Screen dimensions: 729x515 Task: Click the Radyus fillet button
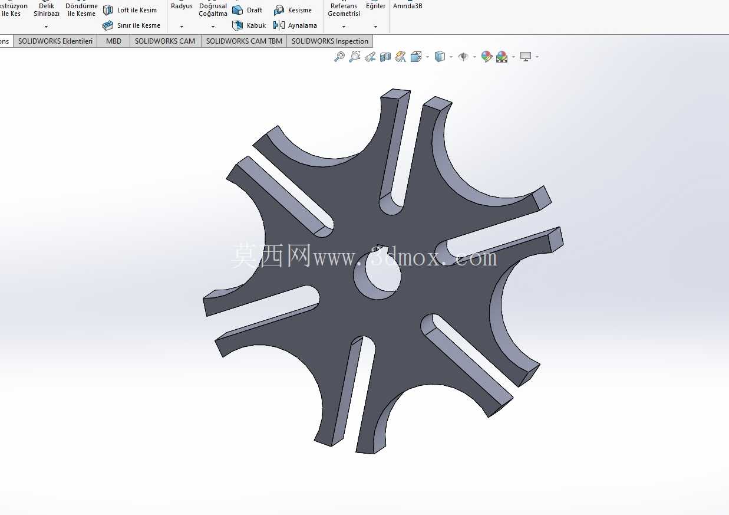182,6
